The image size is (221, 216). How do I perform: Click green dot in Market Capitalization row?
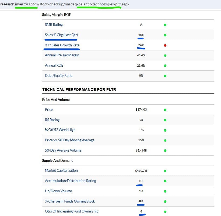pyautogui.click(x=165, y=171)
